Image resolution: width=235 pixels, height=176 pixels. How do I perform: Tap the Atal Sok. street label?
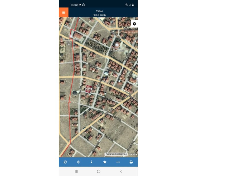point(109,112)
